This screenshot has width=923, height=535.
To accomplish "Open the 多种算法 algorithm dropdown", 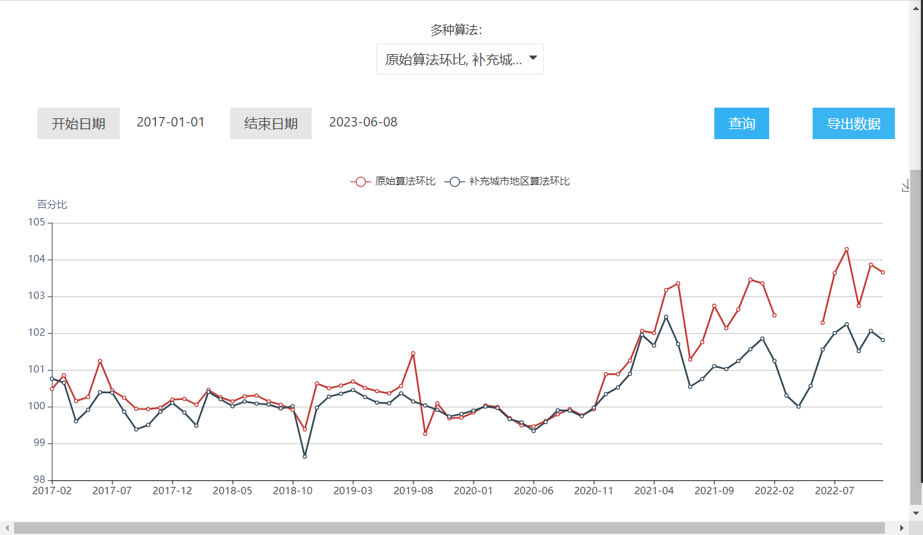I will [460, 59].
